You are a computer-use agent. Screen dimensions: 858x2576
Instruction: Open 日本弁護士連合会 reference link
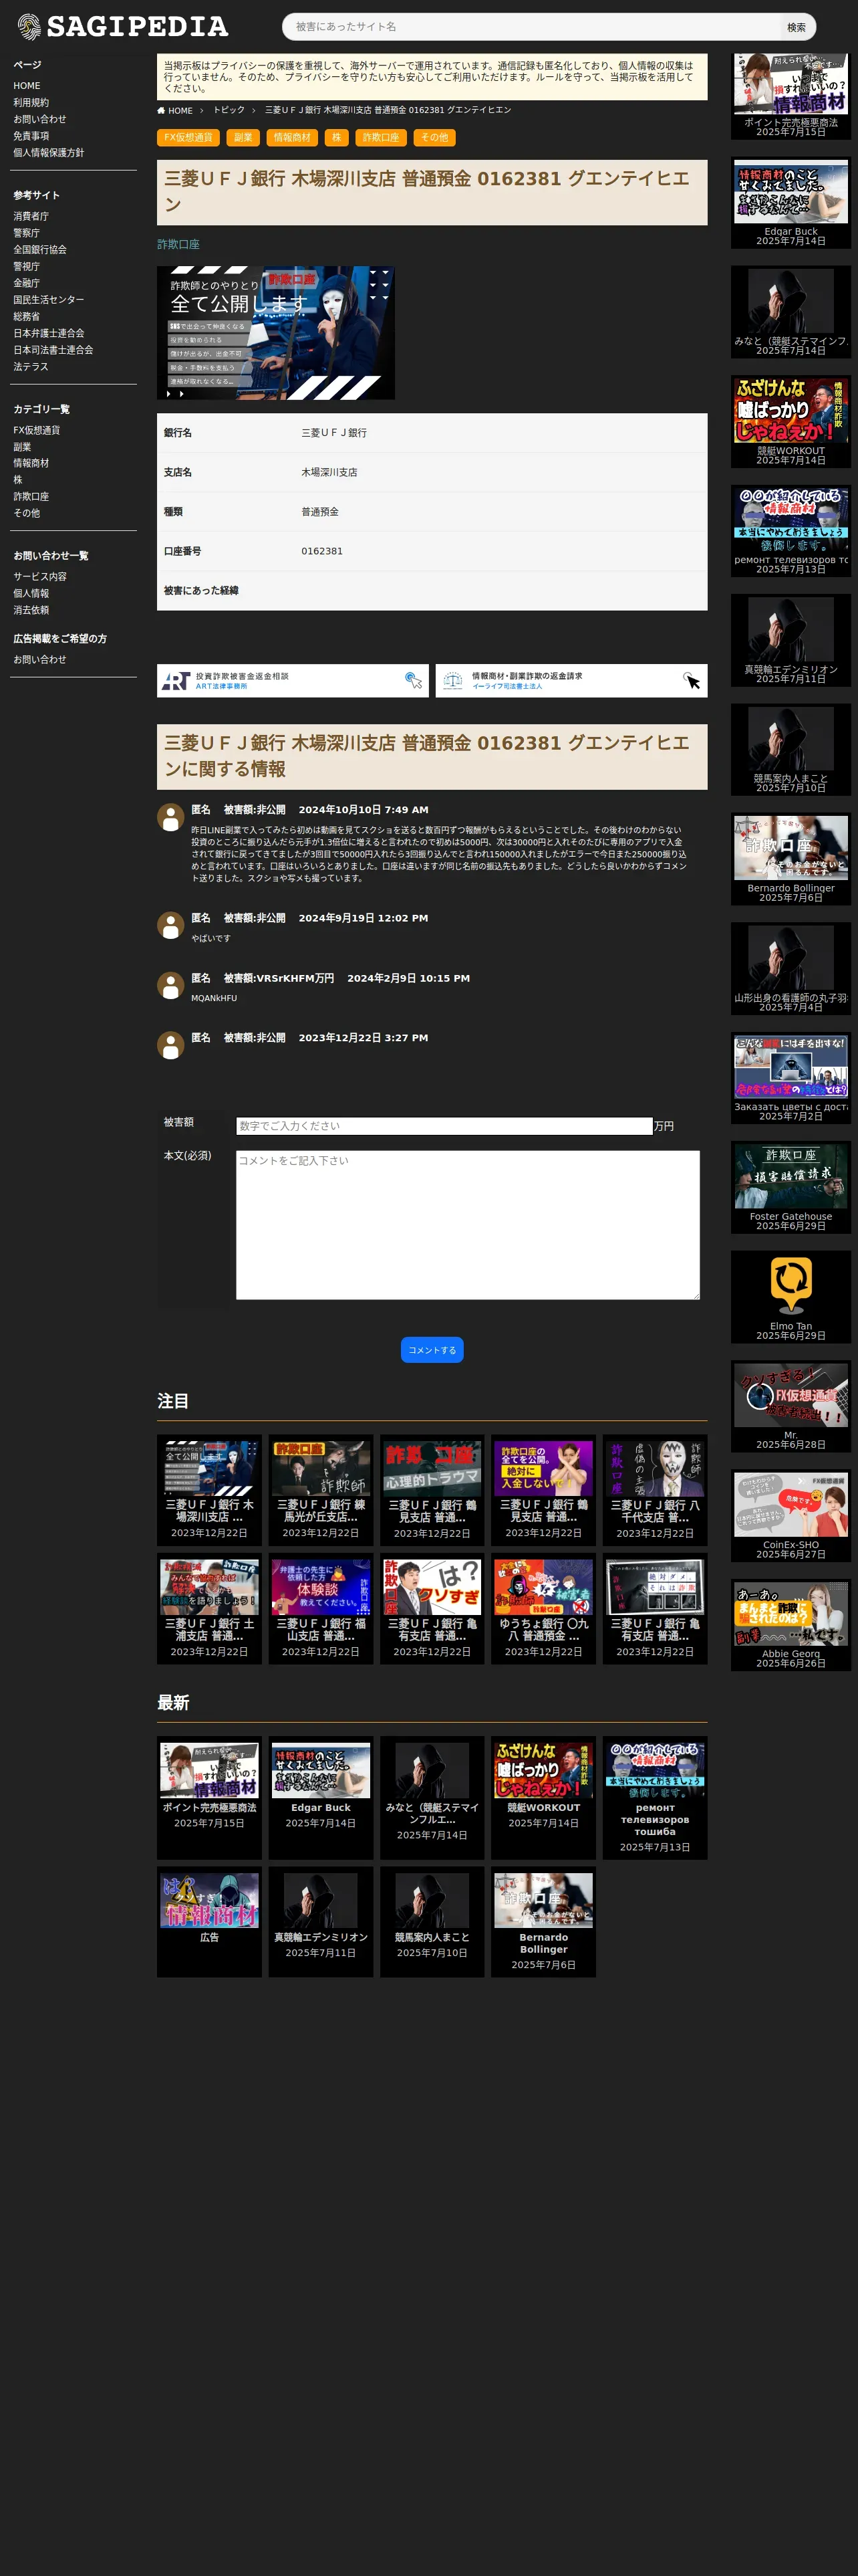(x=49, y=333)
